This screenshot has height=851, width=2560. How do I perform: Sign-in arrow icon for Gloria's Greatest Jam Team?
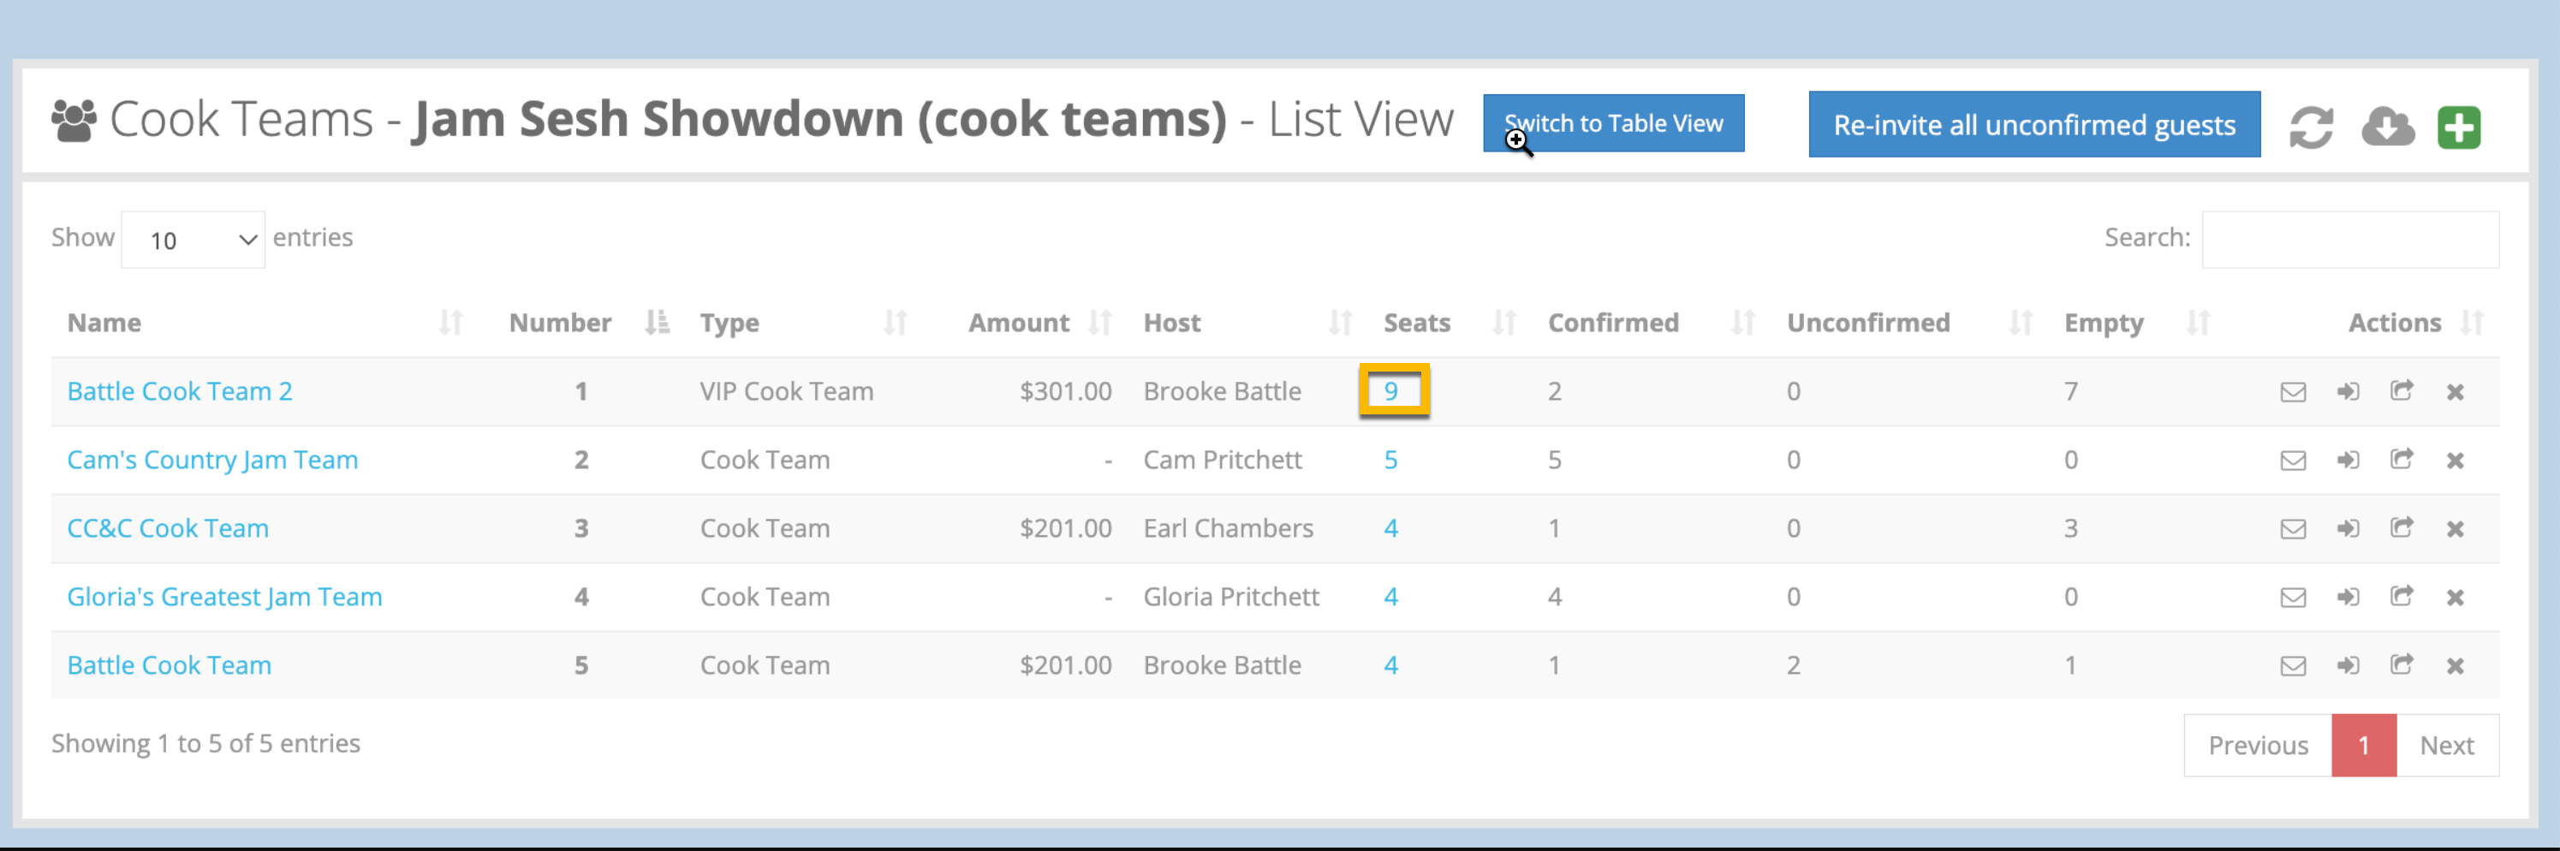[2348, 598]
